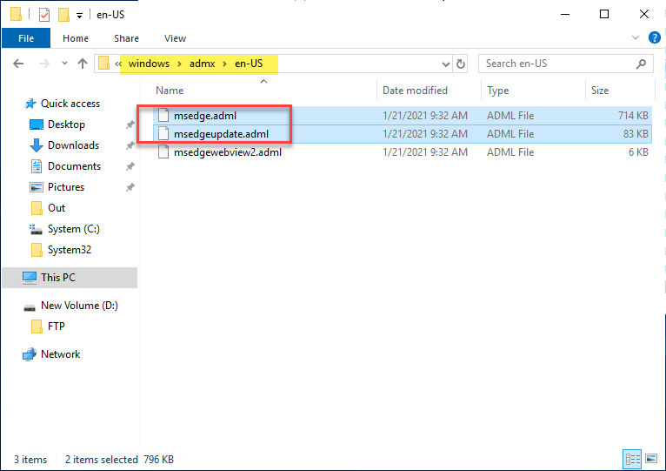Click the en-US breadcrumb segment
Image resolution: width=666 pixels, height=471 pixels.
pyautogui.click(x=249, y=64)
